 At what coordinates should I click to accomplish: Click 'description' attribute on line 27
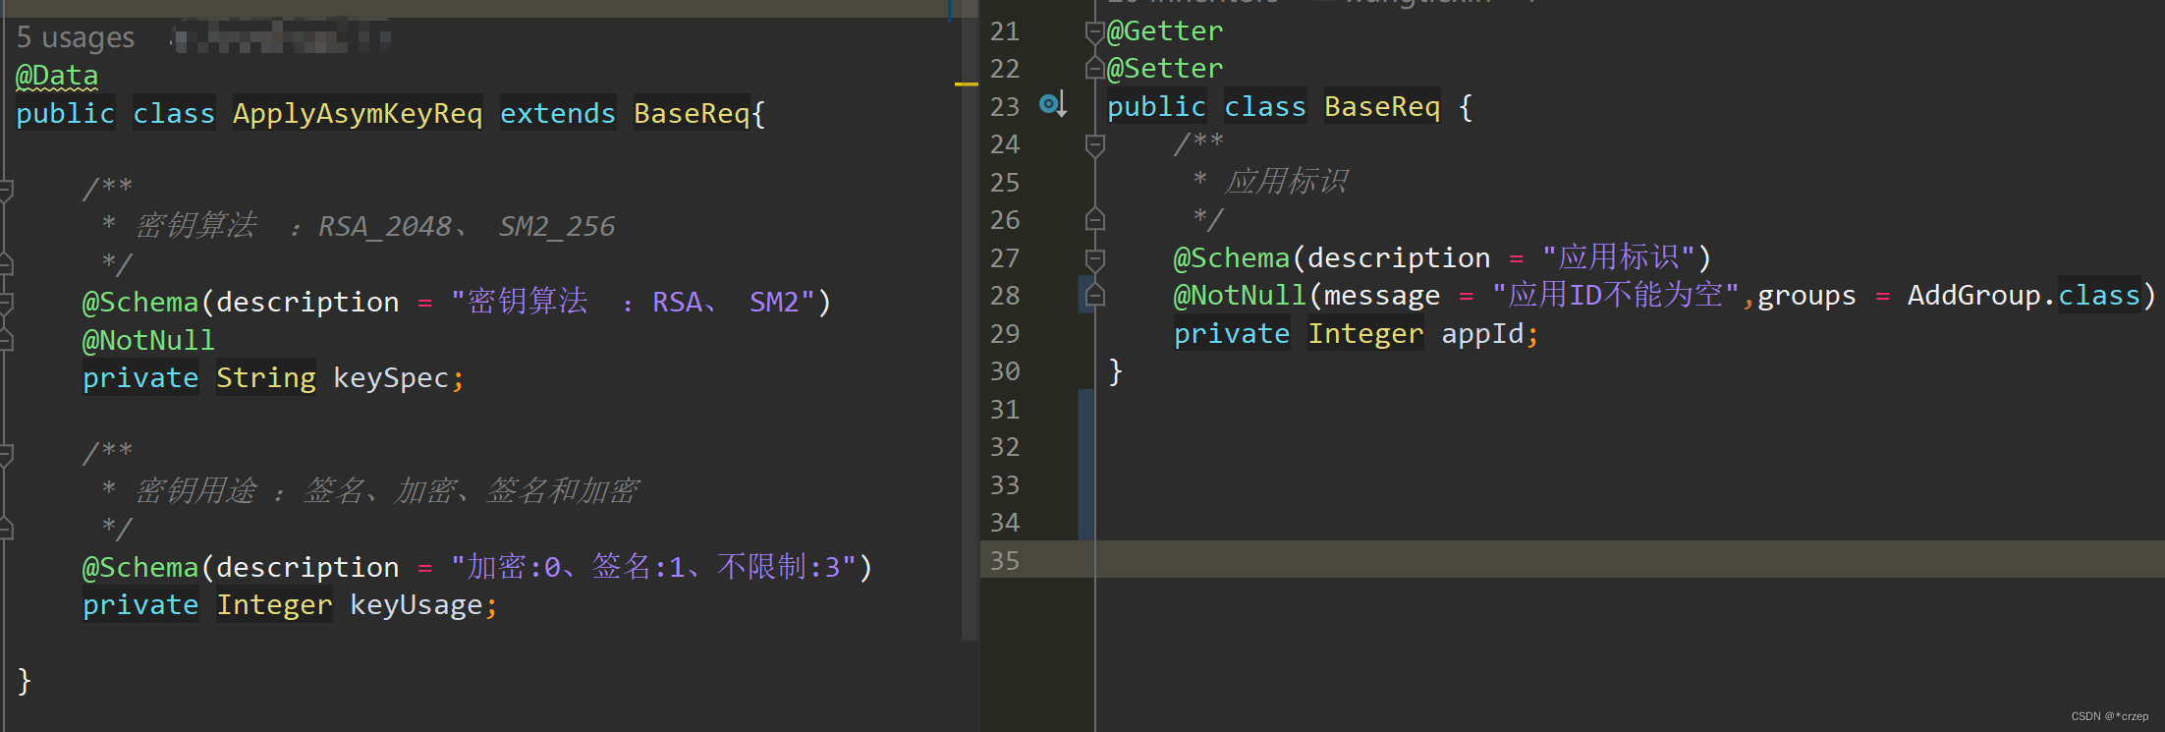[x=1399, y=258]
